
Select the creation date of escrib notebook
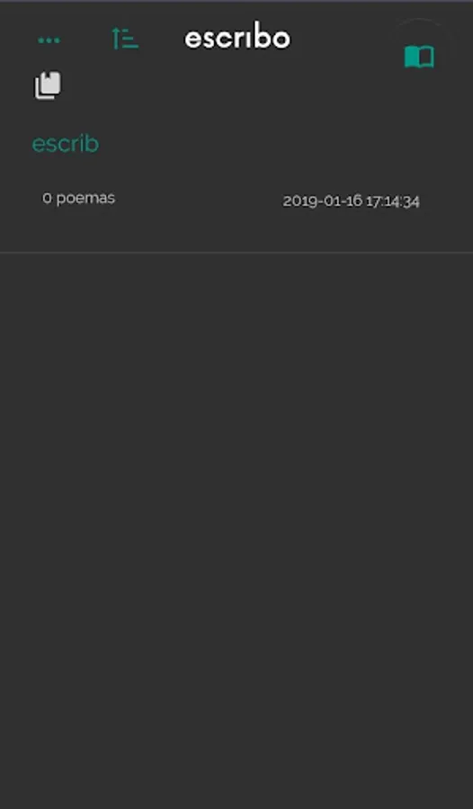pos(351,201)
